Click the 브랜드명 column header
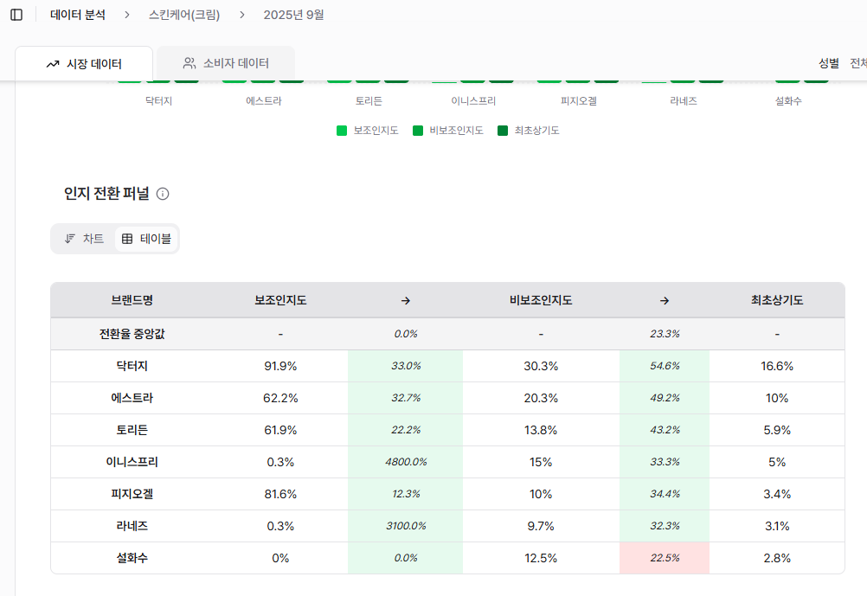Image resolution: width=867 pixels, height=596 pixels. pos(132,301)
